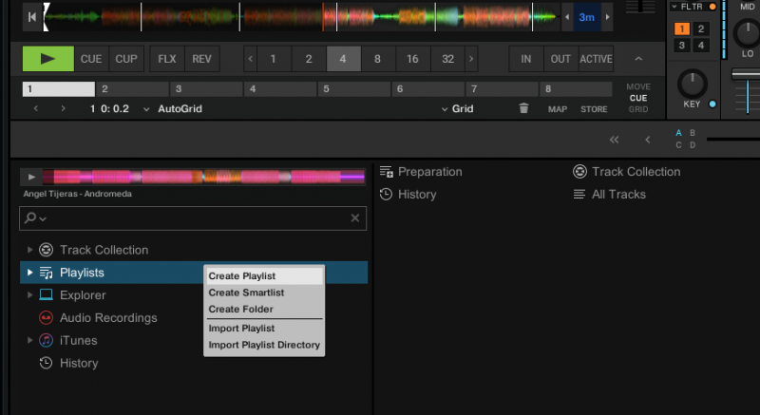
Task: Choose Create Smartlist from context menu
Action: (x=265, y=292)
